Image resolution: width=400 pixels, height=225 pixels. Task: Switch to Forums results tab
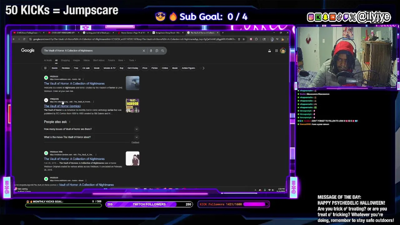tap(111, 60)
